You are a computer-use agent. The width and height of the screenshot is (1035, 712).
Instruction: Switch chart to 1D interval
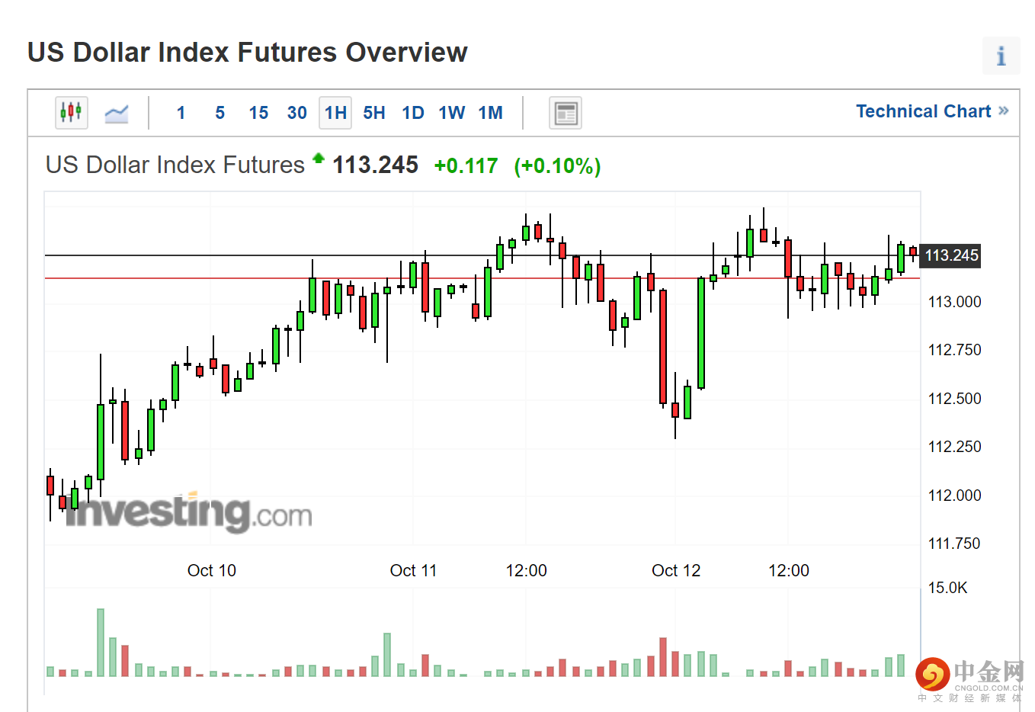413,113
